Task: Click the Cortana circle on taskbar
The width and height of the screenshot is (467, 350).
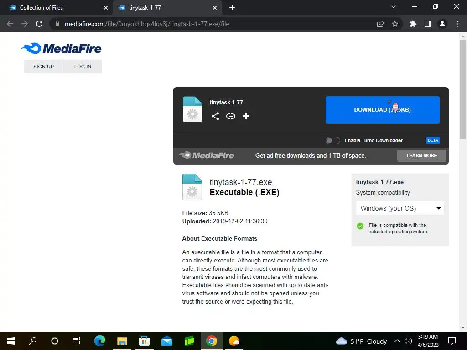Action: point(55,341)
